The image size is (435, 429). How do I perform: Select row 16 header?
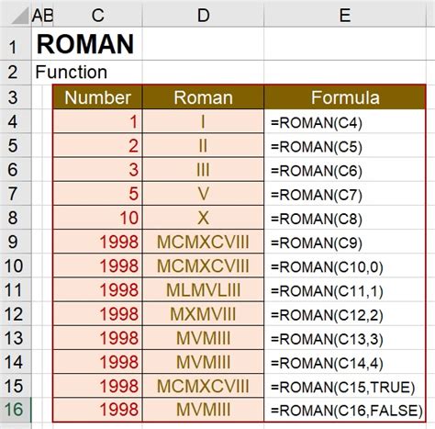click(16, 410)
